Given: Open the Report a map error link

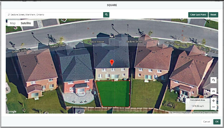Looking at the screenshot, I should click(x=211, y=113).
